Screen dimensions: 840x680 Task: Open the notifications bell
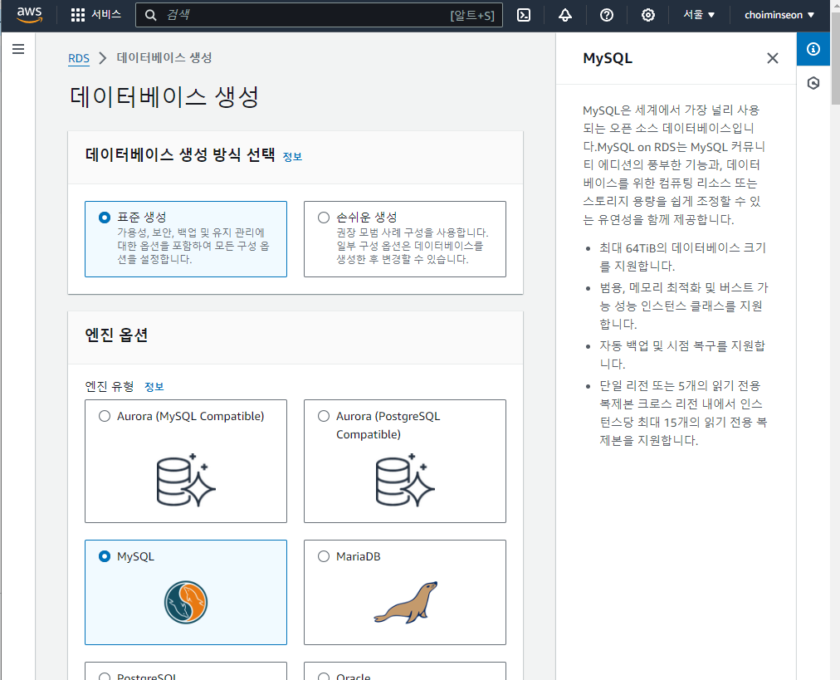coord(565,15)
